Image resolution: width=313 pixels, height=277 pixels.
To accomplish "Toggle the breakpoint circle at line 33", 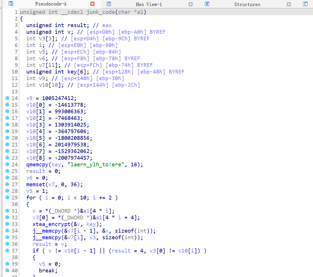I will tap(7, 224).
